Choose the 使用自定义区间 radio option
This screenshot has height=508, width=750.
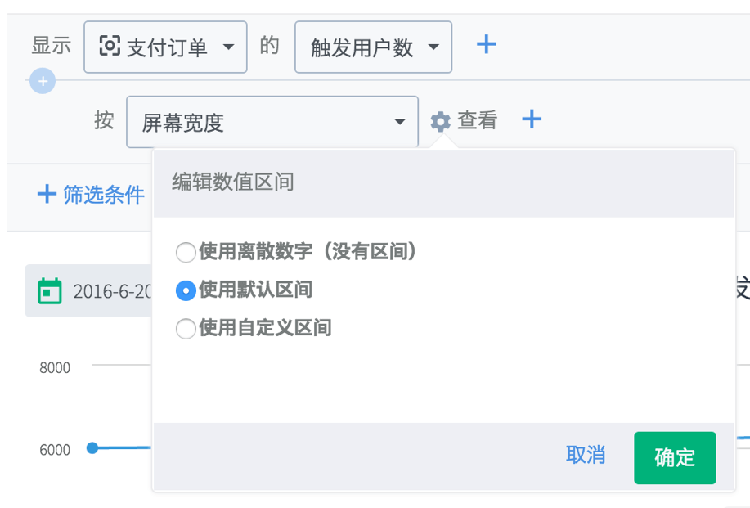tap(186, 329)
